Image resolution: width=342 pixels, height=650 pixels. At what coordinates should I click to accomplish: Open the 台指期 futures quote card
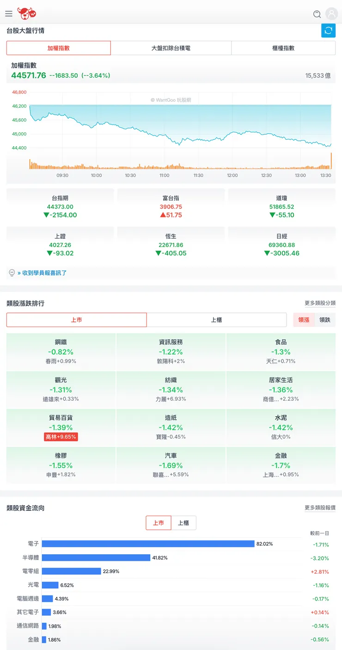(x=60, y=206)
